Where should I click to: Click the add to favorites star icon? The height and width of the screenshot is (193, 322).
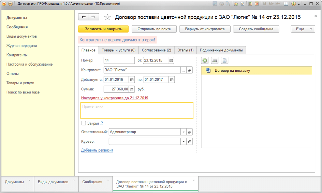pyautogui.click(x=107, y=17)
